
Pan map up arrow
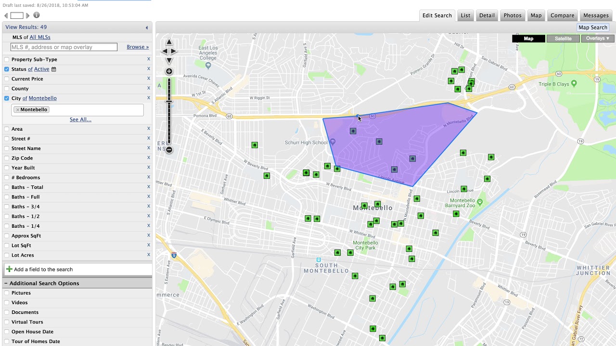pos(169,42)
